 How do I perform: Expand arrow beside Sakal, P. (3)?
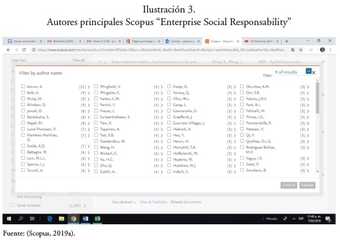click(x=308, y=165)
